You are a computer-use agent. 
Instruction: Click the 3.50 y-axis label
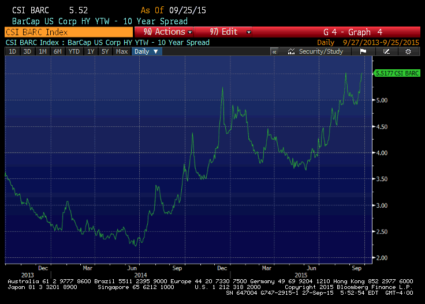(x=382, y=179)
